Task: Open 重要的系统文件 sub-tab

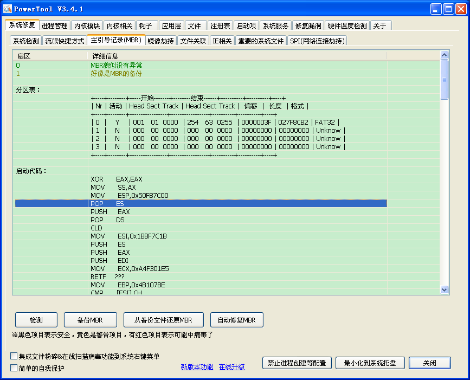Action: point(261,41)
